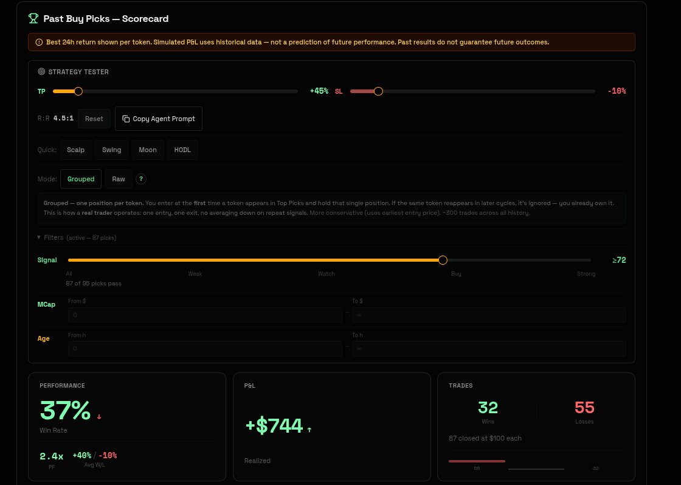This screenshot has width=681, height=485.
Task: Click the '+45%' take profit value
Action: click(319, 91)
